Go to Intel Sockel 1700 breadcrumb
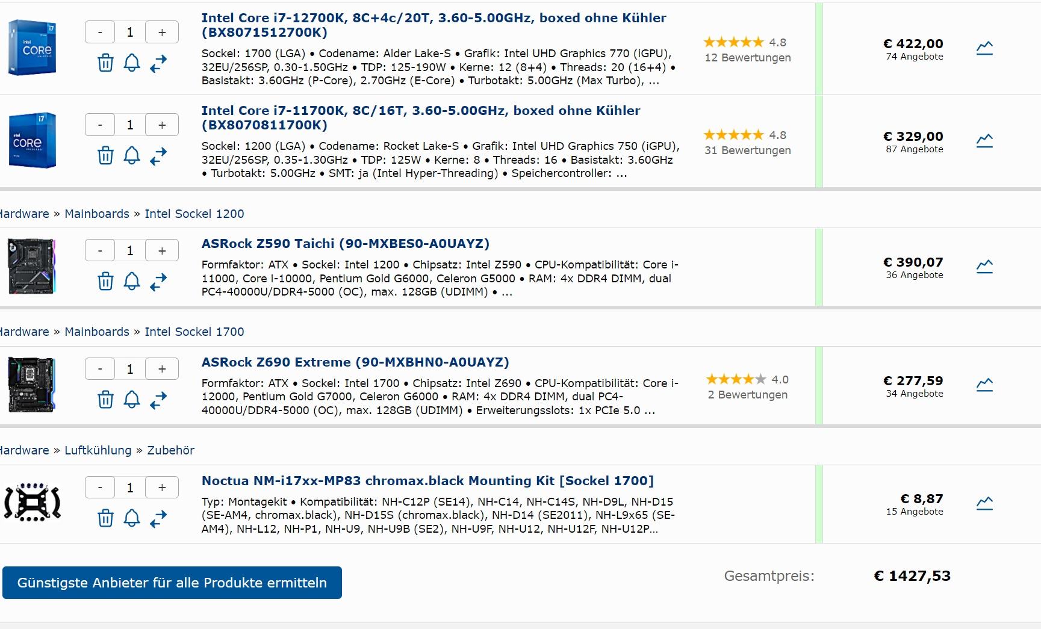 194,332
